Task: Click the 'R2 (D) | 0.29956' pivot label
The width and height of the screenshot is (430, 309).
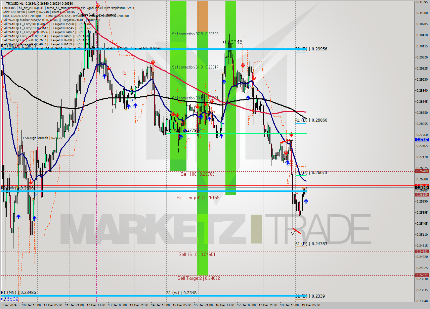Action: pyautogui.click(x=311, y=49)
